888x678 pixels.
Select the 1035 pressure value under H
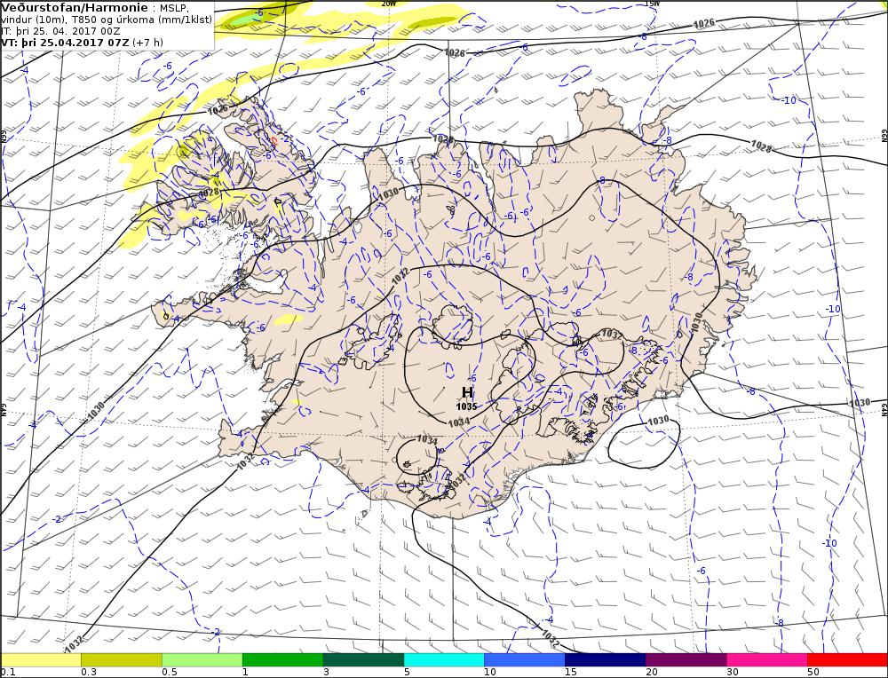click(467, 406)
